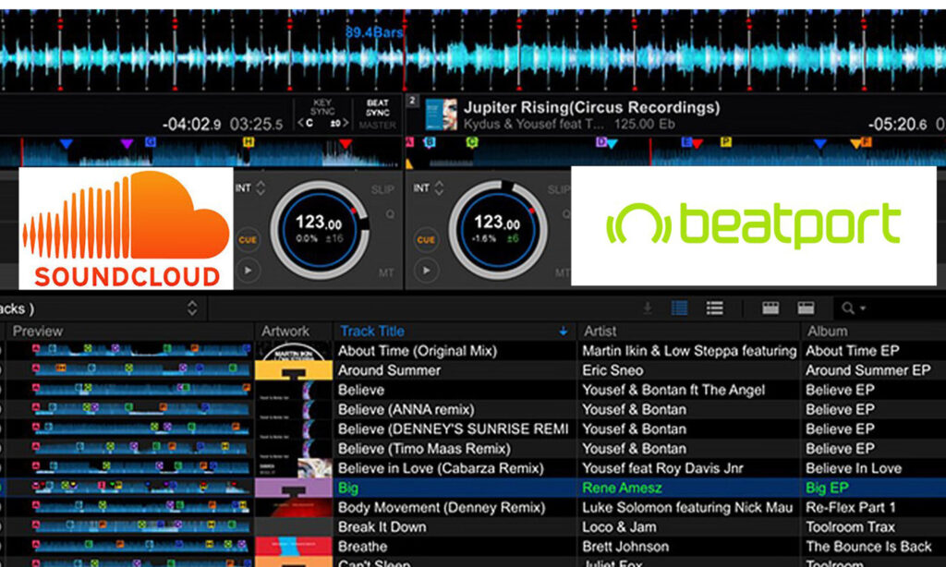Image resolution: width=946 pixels, height=567 pixels.
Task: Enable SLIP mode on deck 1
Action: [382, 190]
